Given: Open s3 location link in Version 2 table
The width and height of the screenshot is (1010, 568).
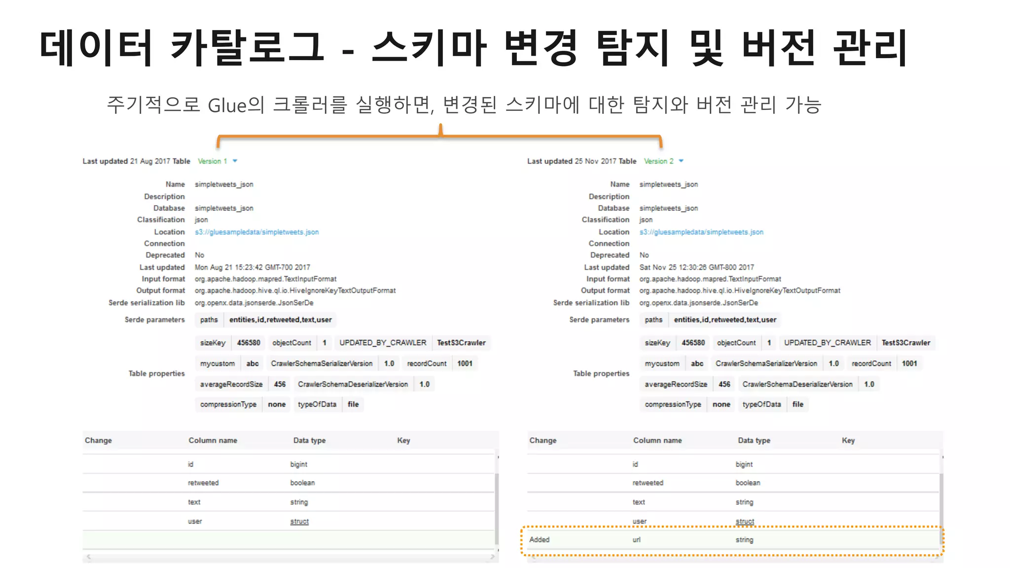Looking at the screenshot, I should tap(701, 232).
